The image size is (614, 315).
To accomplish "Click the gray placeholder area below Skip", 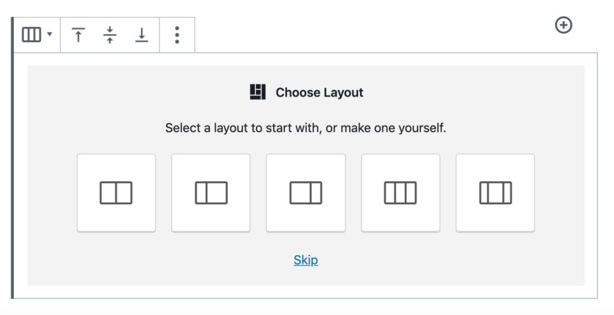I will tap(306, 277).
